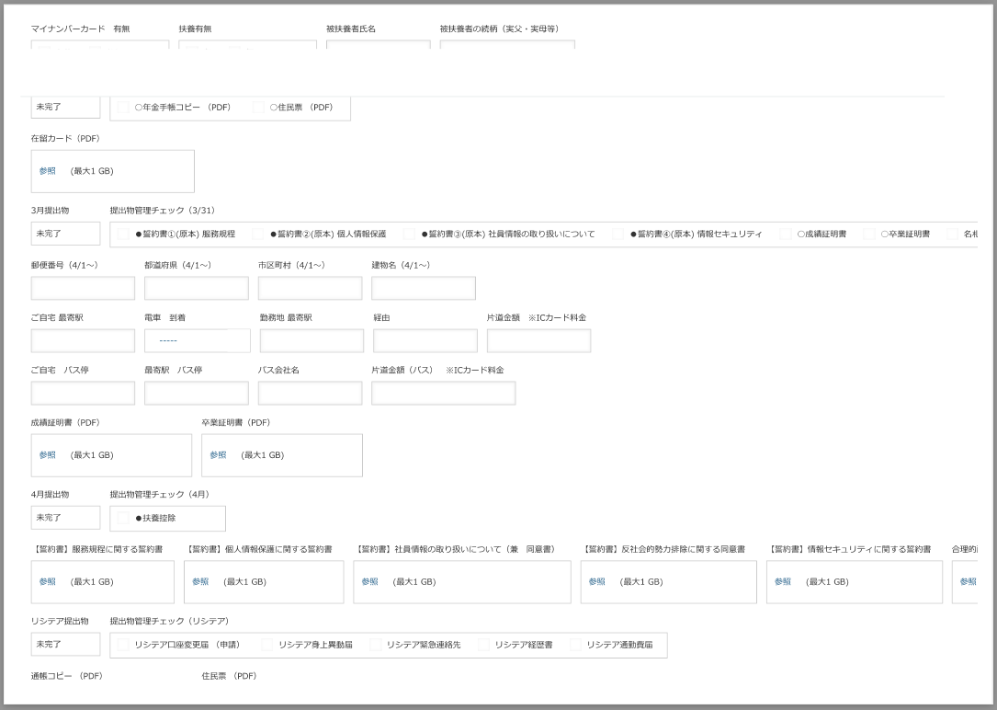Check リシテア口座変更届 (申請) checkbox
This screenshot has width=997, height=710.
(x=123, y=645)
